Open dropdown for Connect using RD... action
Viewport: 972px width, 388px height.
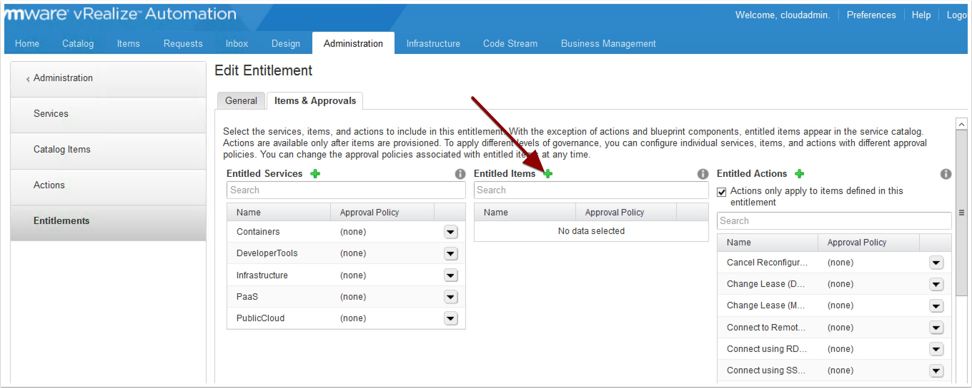point(936,349)
